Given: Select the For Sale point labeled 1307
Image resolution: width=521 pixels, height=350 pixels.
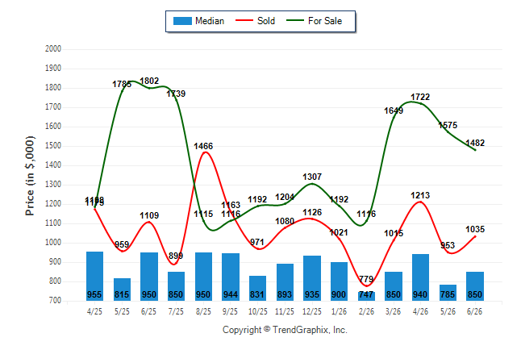Looking at the screenshot, I should point(311,184).
